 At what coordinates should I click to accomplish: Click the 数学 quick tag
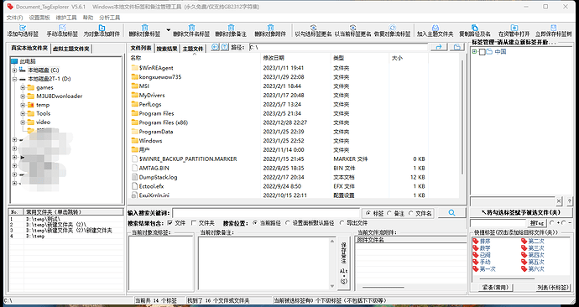pos(482,248)
